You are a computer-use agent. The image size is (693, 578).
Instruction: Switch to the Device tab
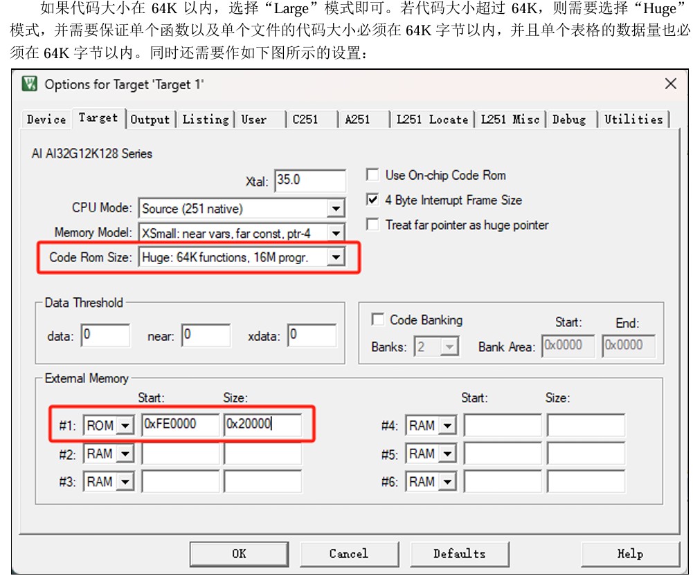[x=46, y=120]
